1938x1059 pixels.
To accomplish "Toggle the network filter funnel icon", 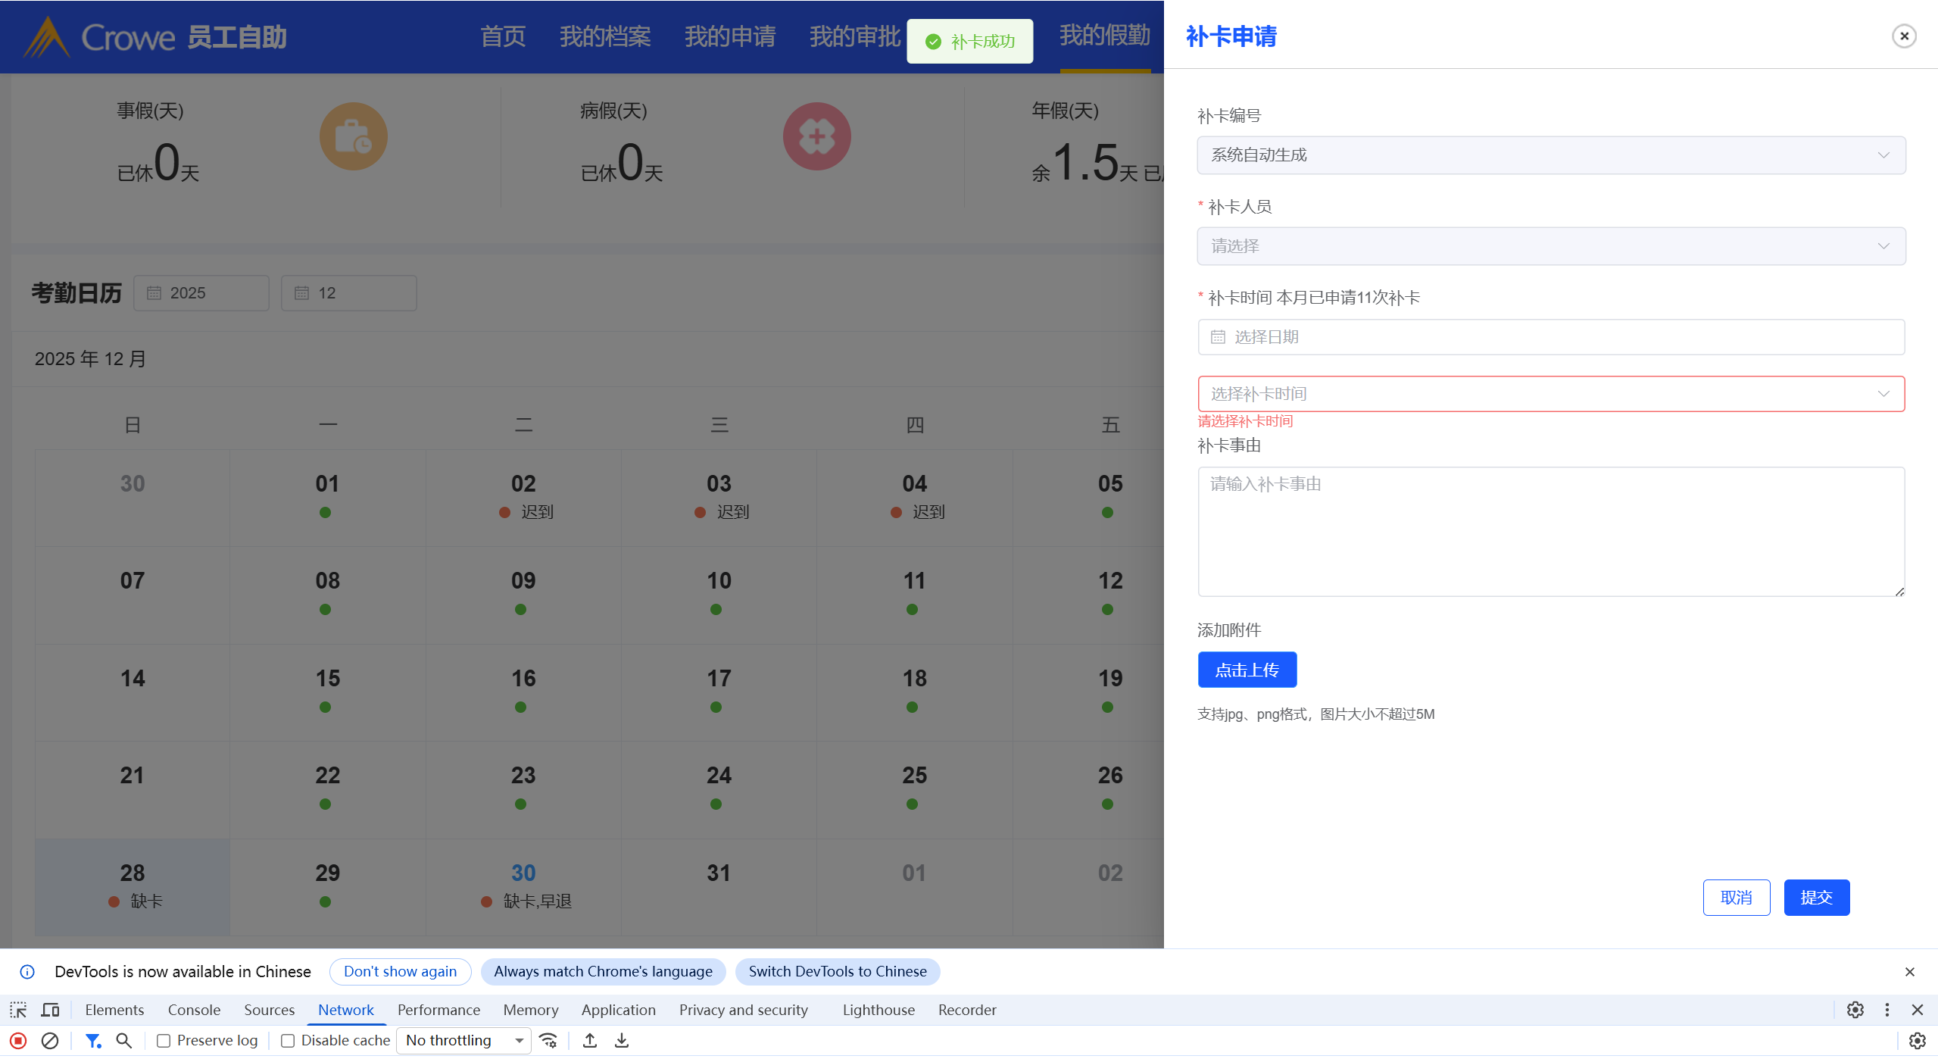I will coord(92,1041).
